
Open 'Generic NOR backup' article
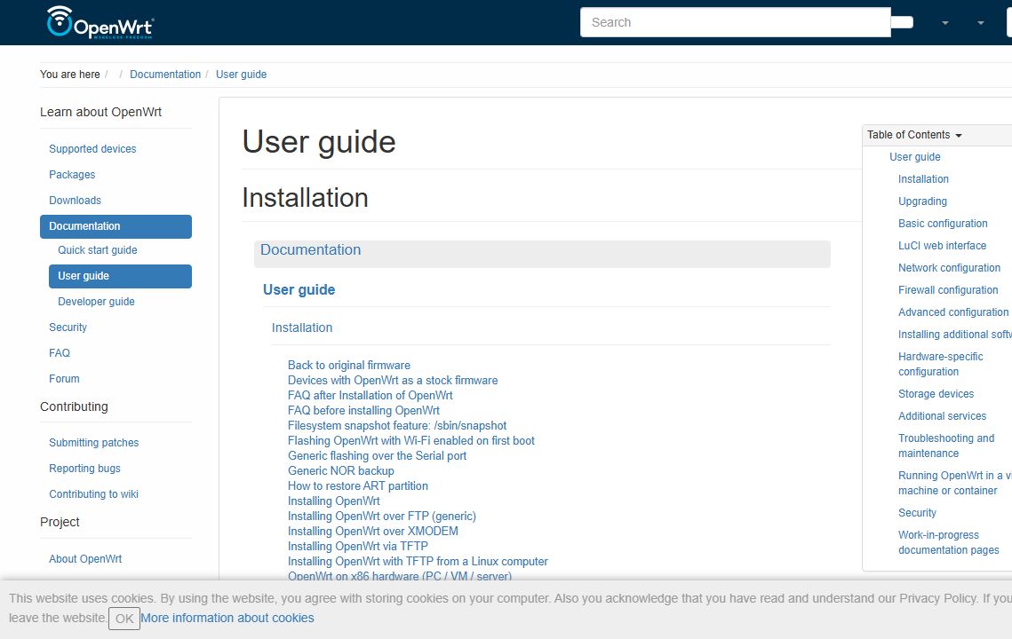tap(341, 470)
